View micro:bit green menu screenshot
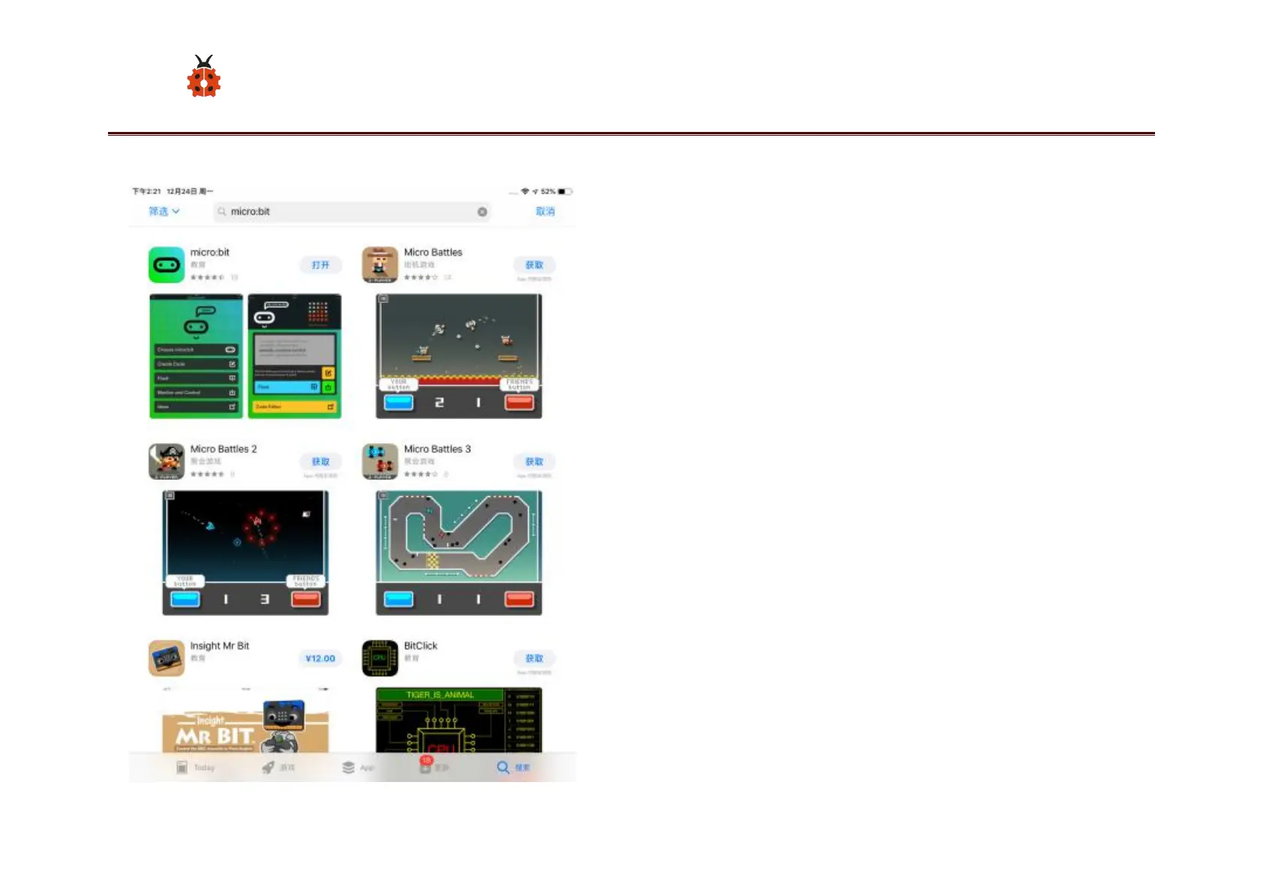1263x893 pixels. pyautogui.click(x=196, y=356)
